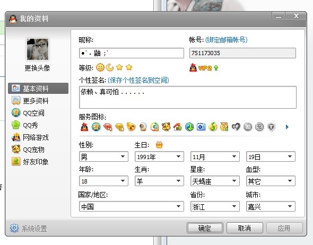This screenshot has width=313, height=245.
Task: Click the gray 充 round service icon
Action: [259, 127]
